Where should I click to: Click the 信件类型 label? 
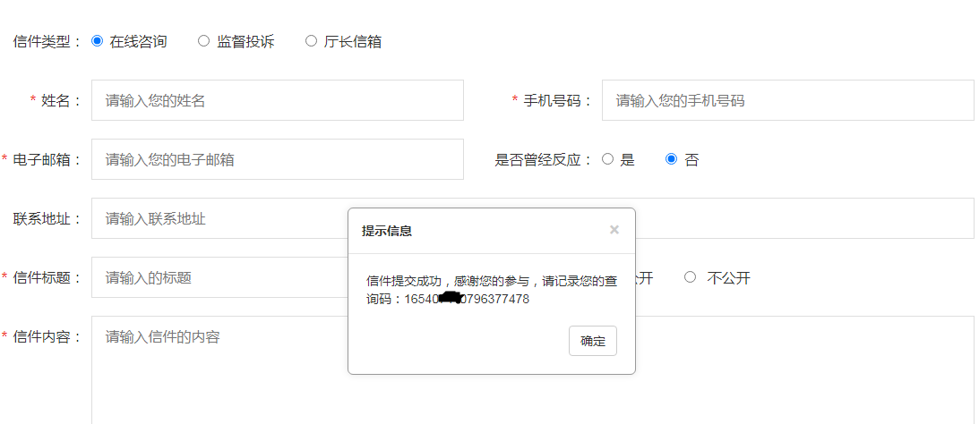click(48, 42)
